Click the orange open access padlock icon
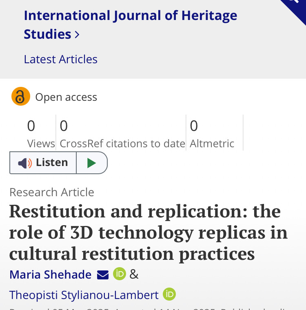The width and height of the screenshot is (306, 310). [x=20, y=96]
